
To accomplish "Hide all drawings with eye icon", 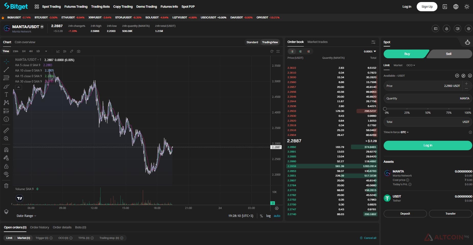I will tap(6, 174).
